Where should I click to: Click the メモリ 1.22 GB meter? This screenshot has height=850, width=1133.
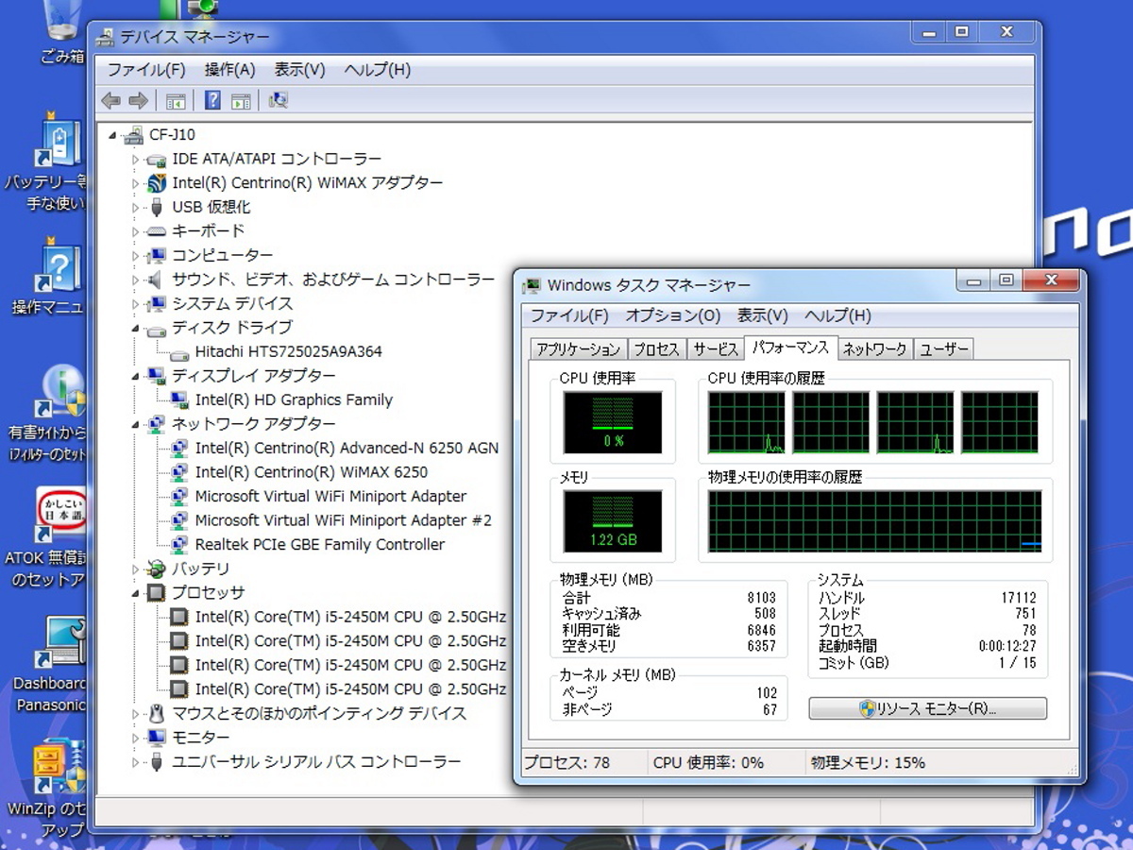coord(613,521)
